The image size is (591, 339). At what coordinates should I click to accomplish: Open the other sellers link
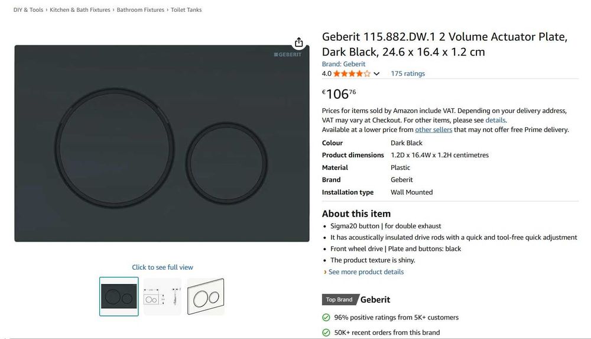pos(433,130)
